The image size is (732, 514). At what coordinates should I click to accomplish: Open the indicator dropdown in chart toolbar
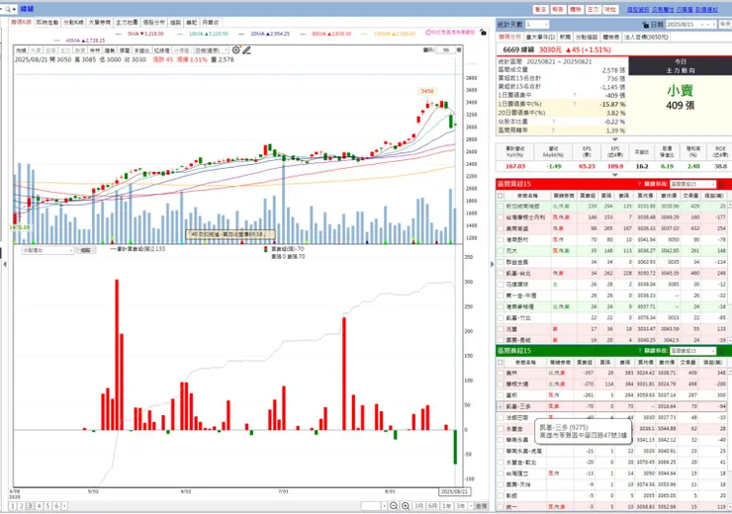click(x=211, y=50)
